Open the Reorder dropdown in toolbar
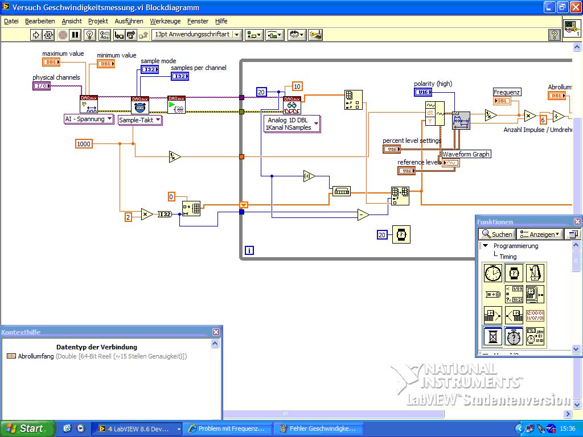Viewport: 583px width, 437px height. point(297,35)
